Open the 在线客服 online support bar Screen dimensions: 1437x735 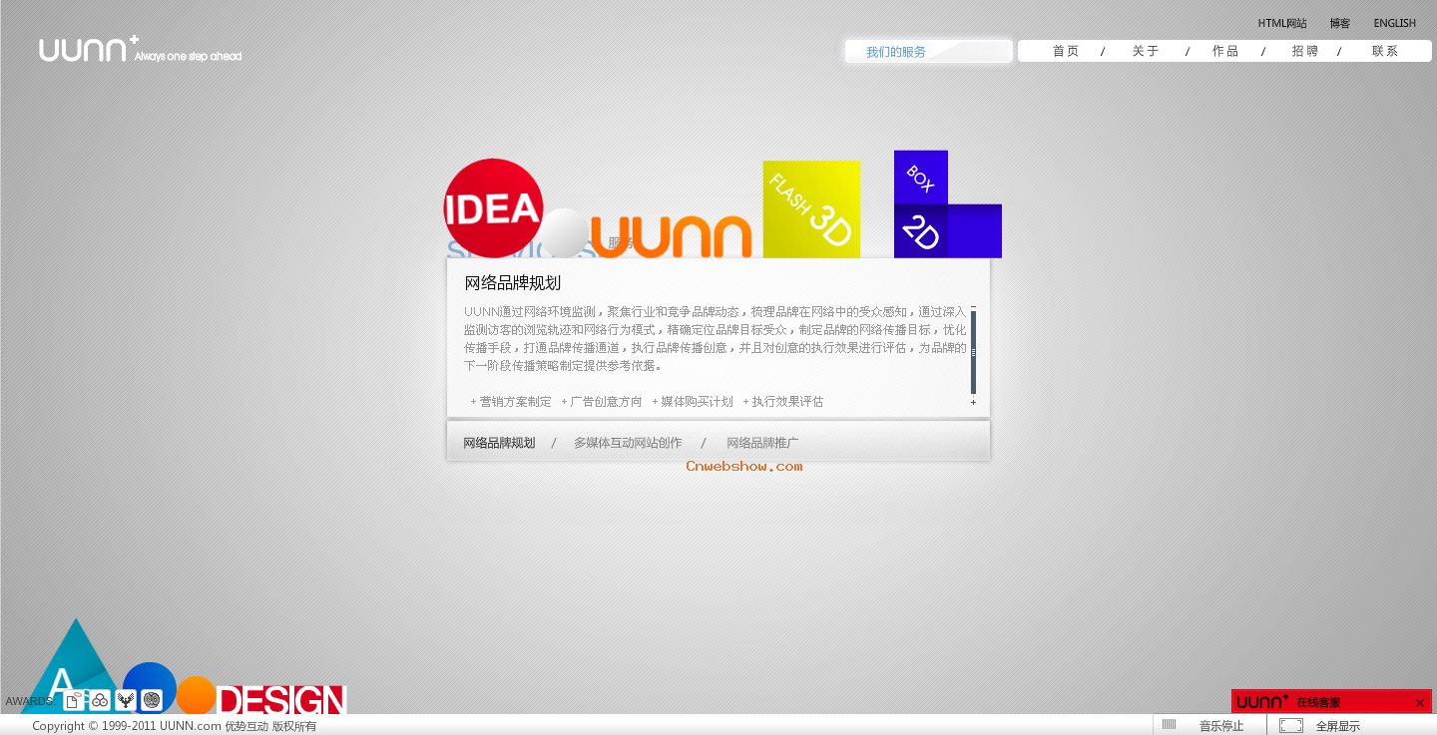[1331, 701]
